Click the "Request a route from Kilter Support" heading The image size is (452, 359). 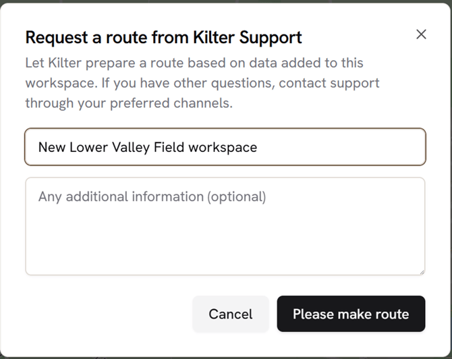click(163, 37)
